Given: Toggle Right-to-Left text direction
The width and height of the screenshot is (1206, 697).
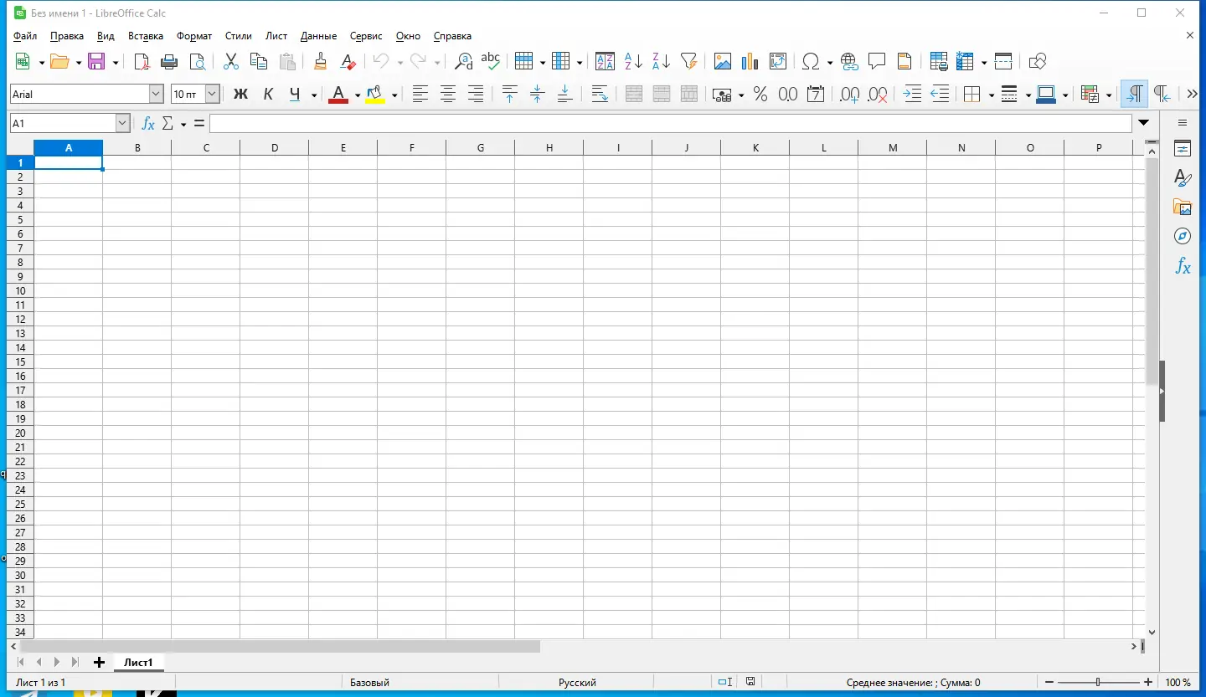Looking at the screenshot, I should [x=1162, y=95].
